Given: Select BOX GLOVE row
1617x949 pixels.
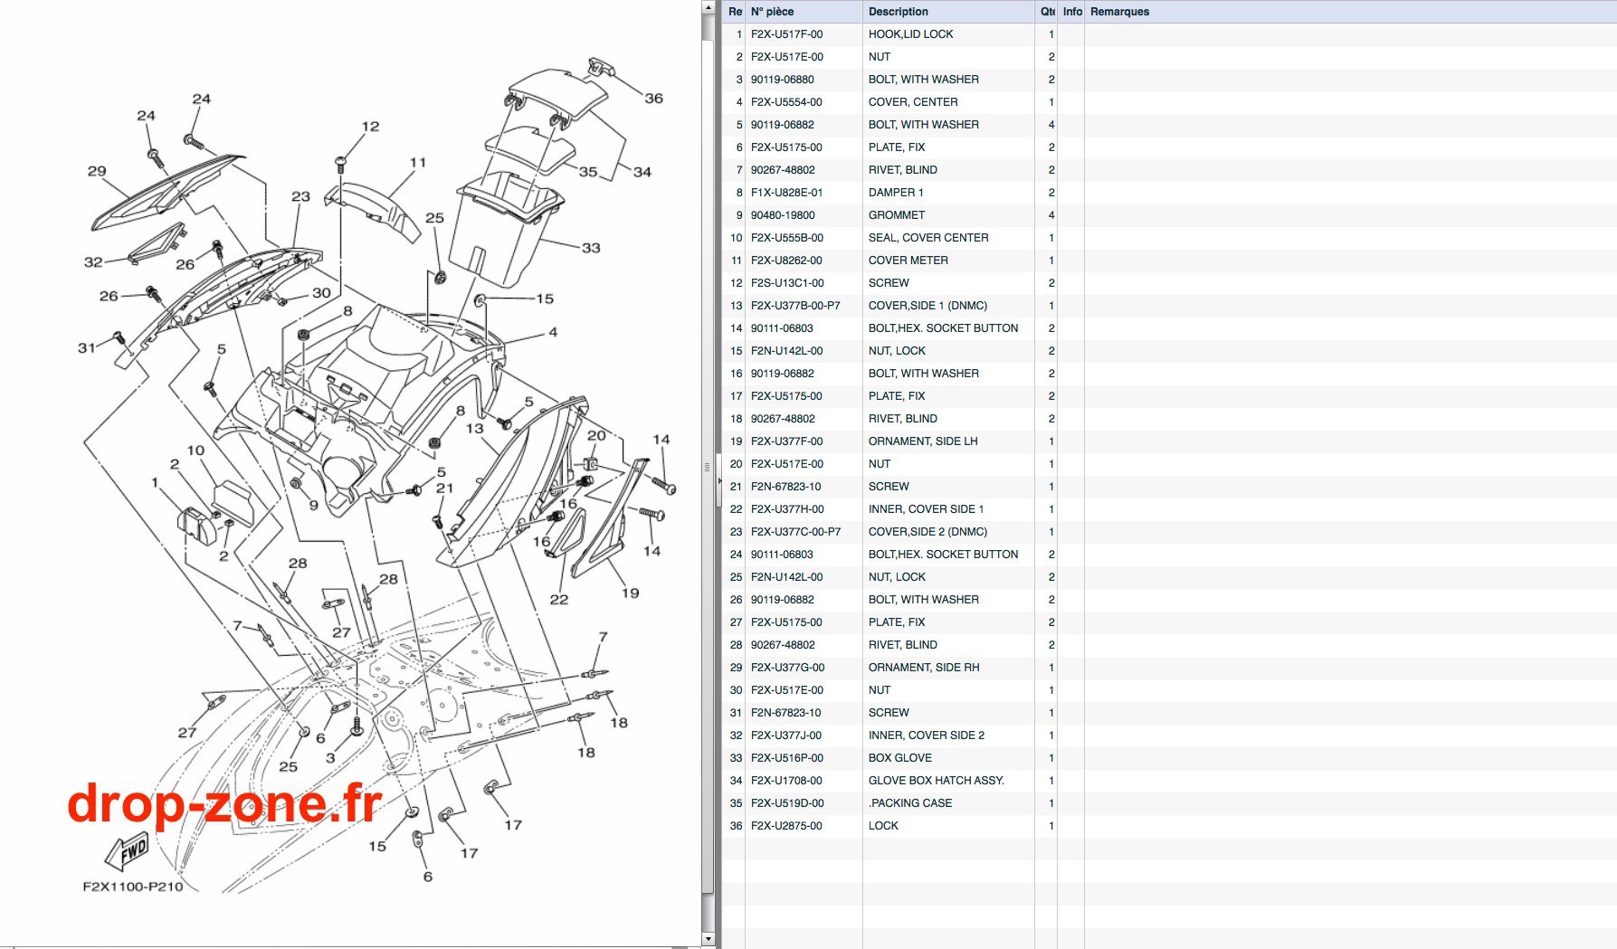Looking at the screenshot, I should tap(1169, 758).
